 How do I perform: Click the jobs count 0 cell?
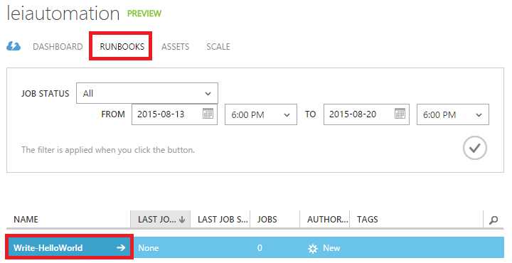pyautogui.click(x=260, y=248)
